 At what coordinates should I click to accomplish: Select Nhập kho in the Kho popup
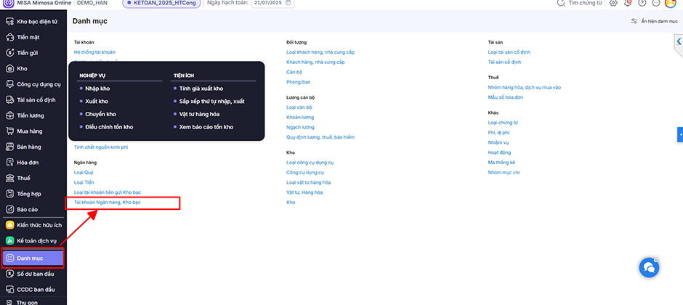tap(97, 89)
